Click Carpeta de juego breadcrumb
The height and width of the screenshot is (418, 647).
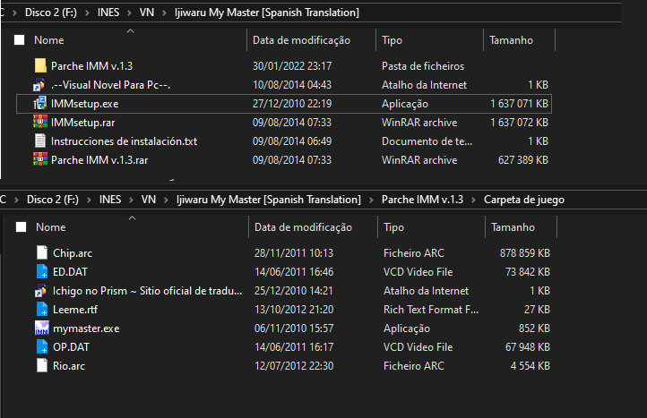524,200
